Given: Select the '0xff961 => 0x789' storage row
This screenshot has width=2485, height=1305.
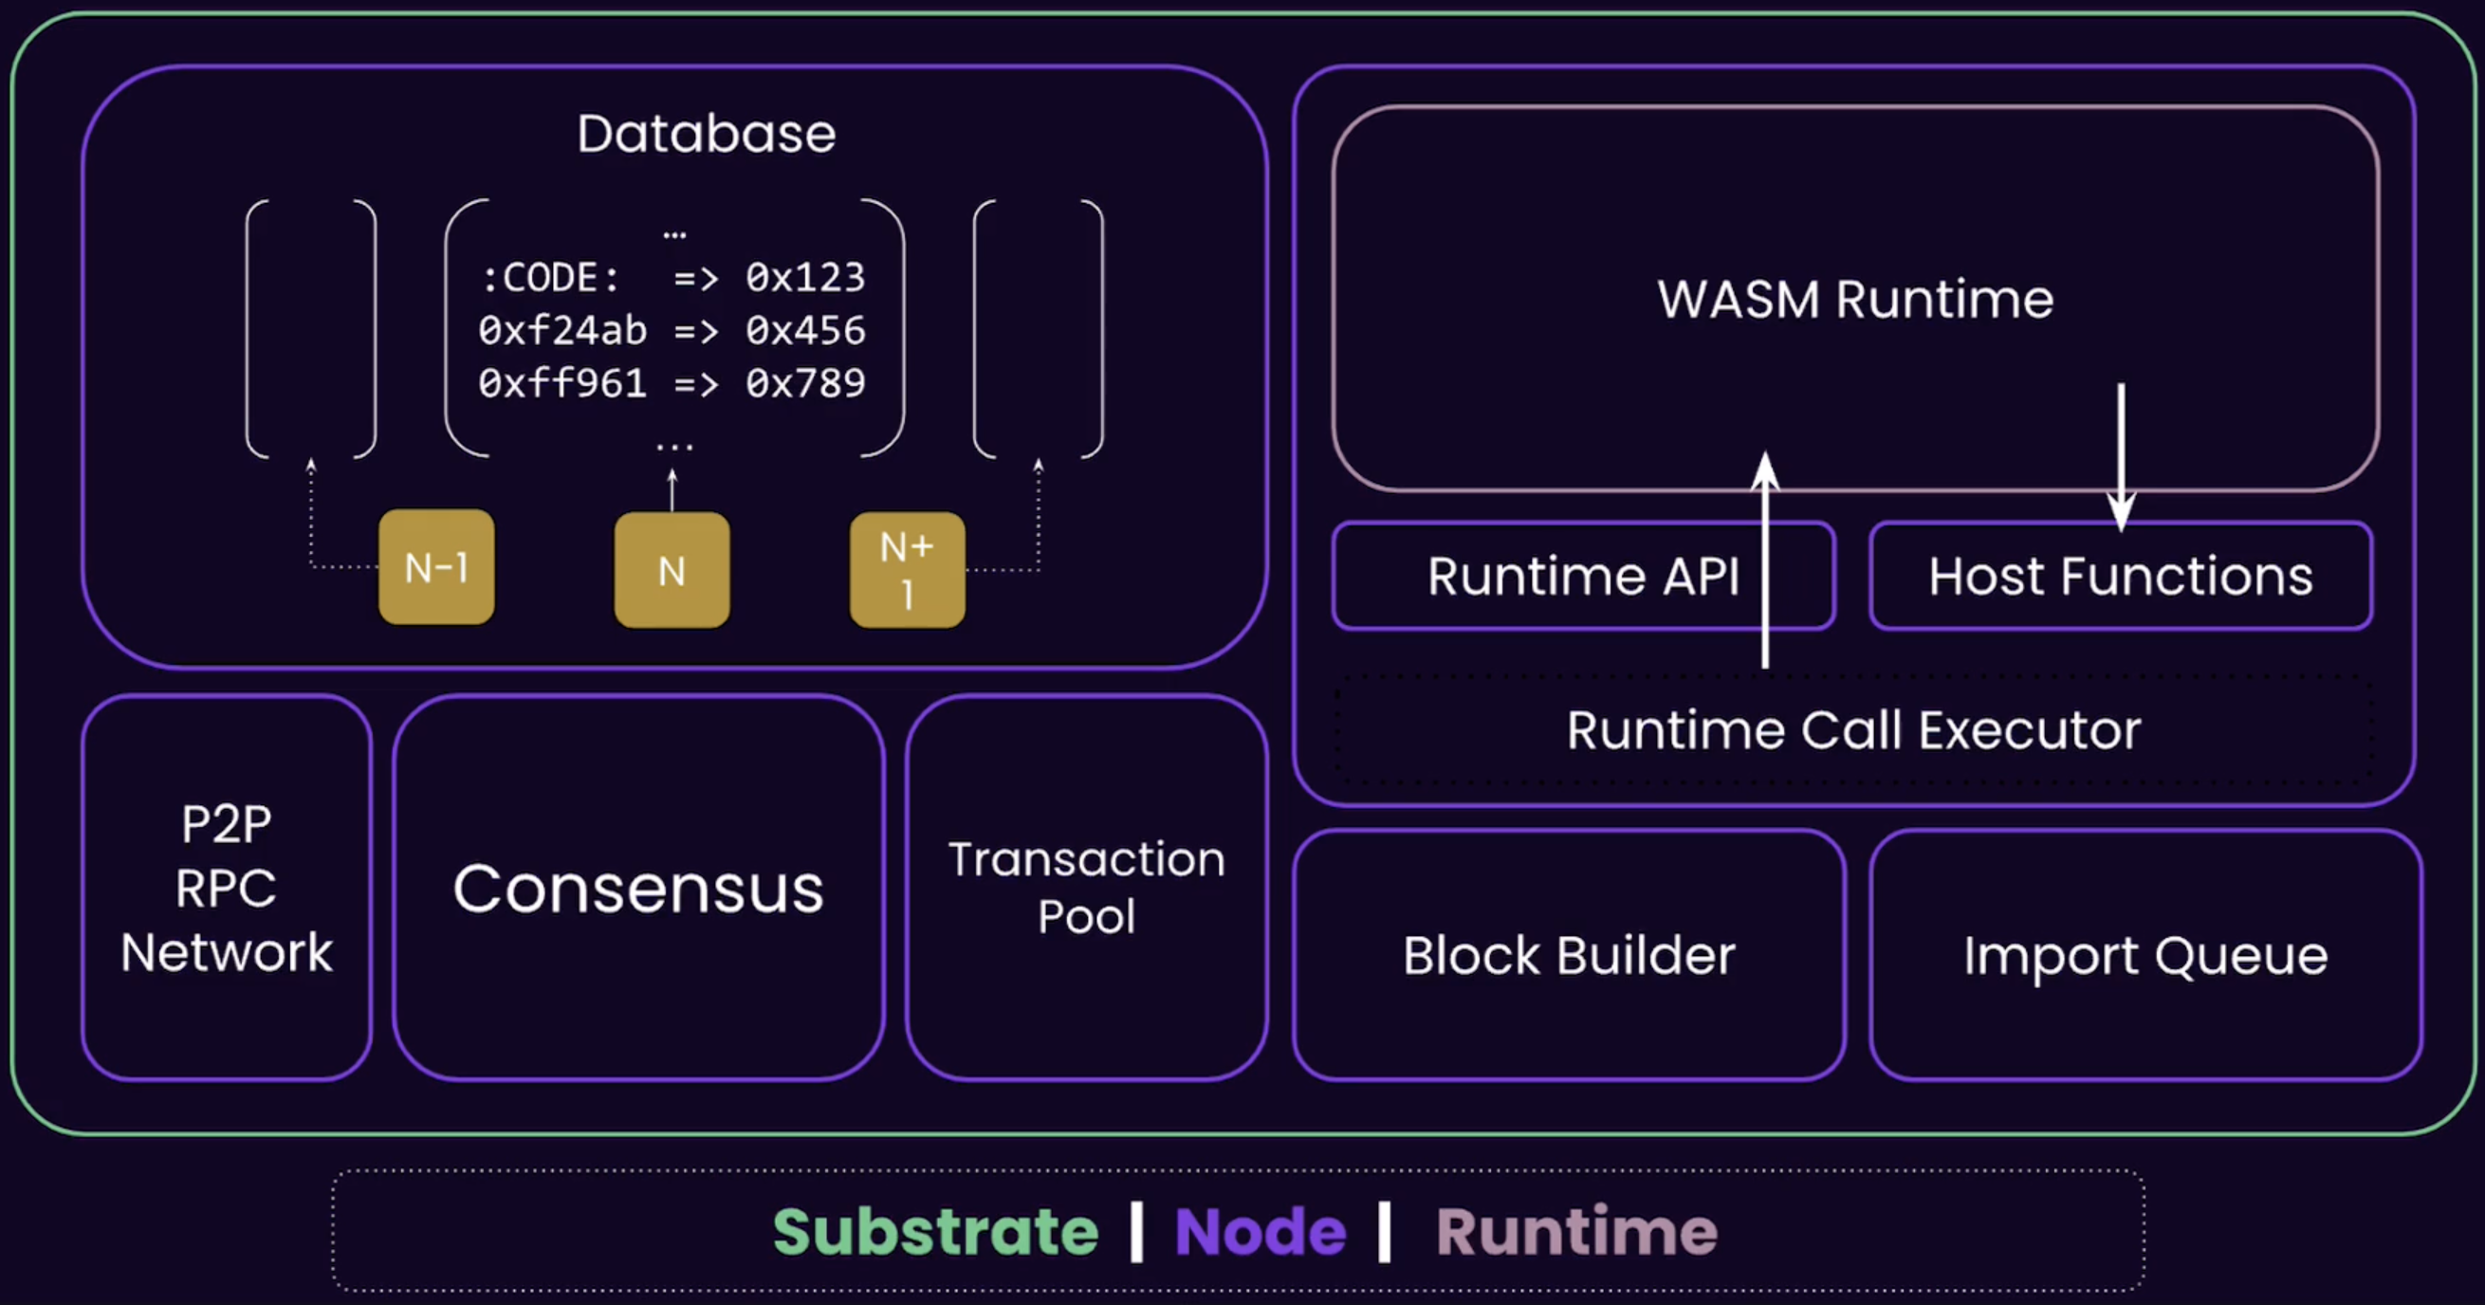Looking at the screenshot, I should tap(672, 384).
